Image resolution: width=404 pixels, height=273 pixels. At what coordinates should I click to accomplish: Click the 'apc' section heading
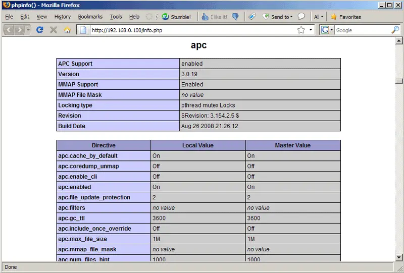click(198, 45)
